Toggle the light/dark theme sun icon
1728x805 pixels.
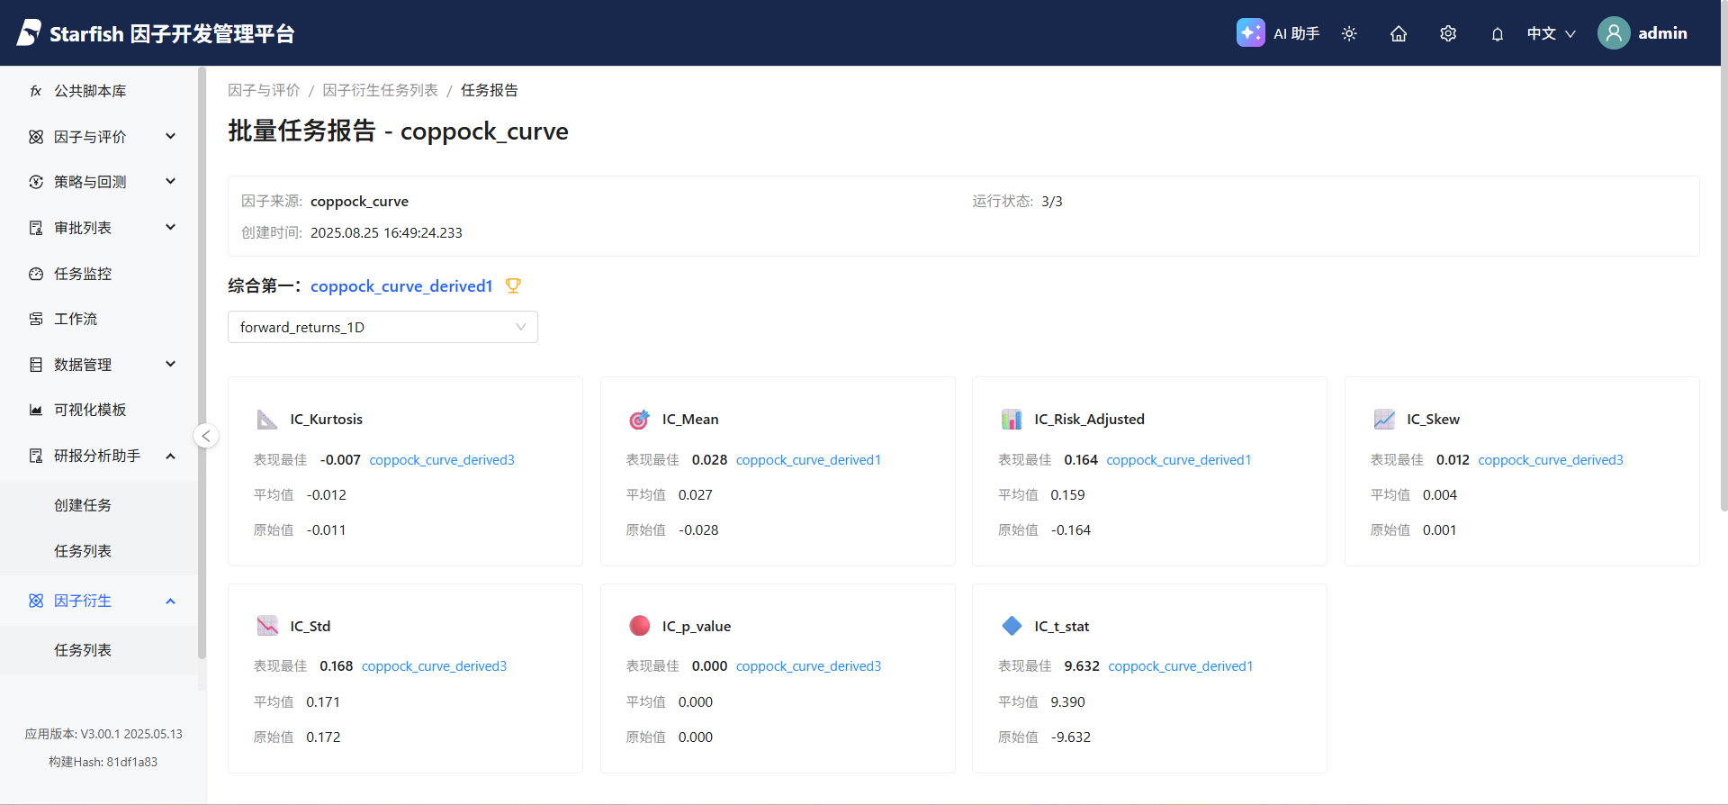click(x=1349, y=33)
